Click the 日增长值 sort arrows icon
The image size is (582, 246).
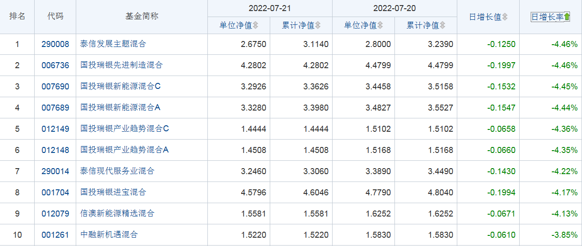click(505, 17)
